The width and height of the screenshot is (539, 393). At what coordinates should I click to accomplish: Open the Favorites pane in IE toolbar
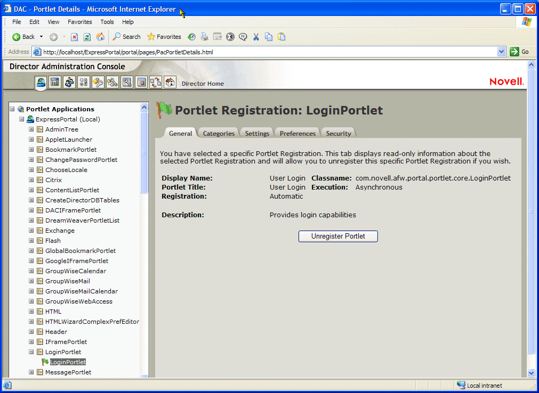tap(164, 37)
